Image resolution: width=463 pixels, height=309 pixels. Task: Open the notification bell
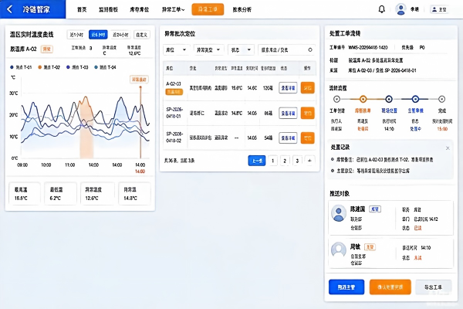[x=381, y=9]
